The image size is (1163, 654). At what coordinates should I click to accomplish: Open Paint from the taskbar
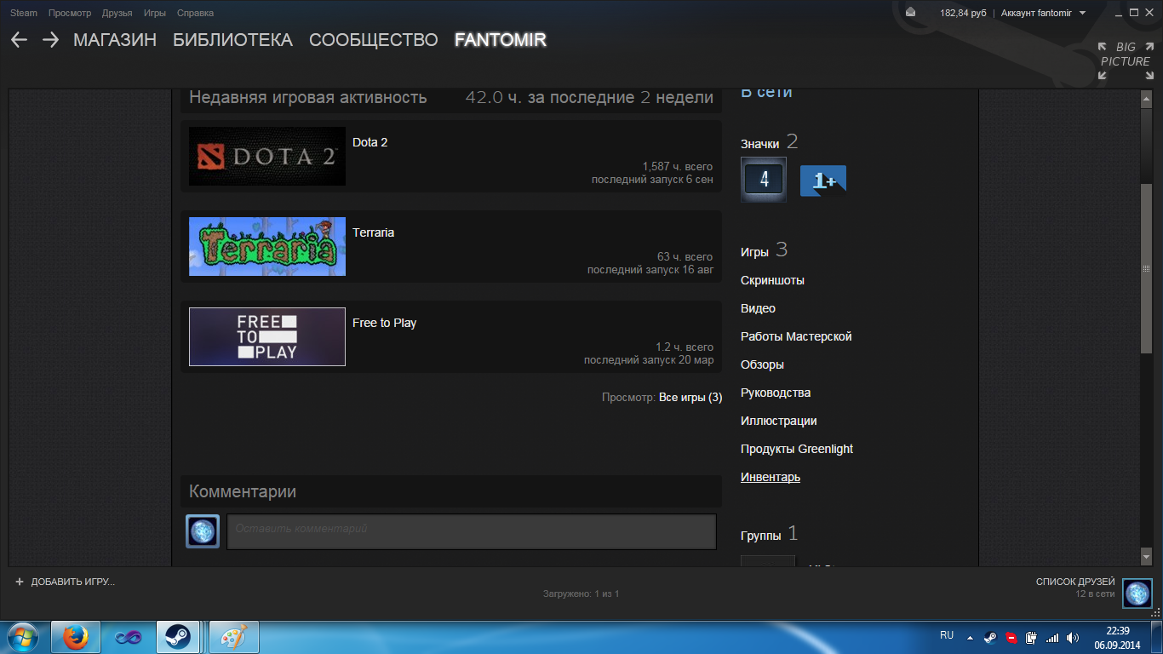coord(233,637)
